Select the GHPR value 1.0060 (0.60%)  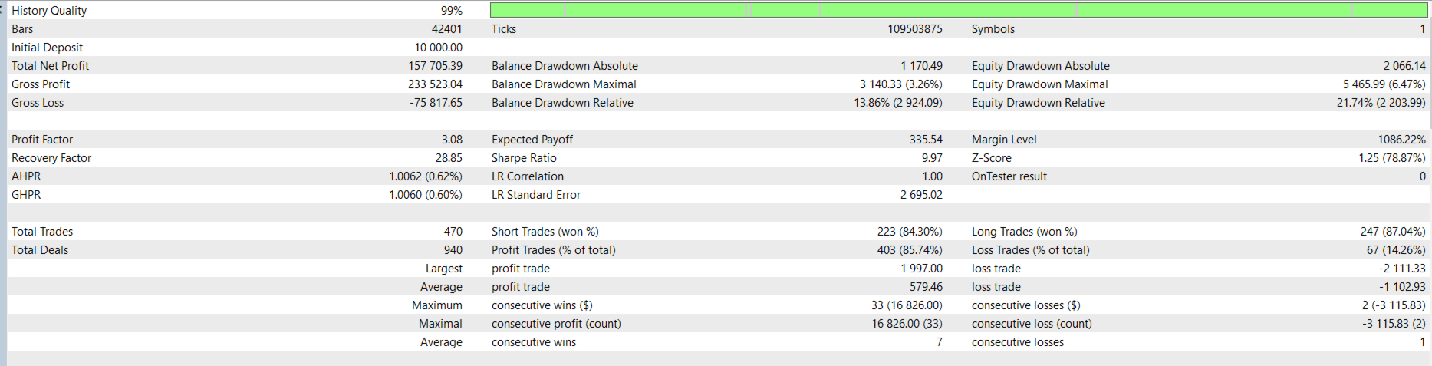(x=426, y=195)
